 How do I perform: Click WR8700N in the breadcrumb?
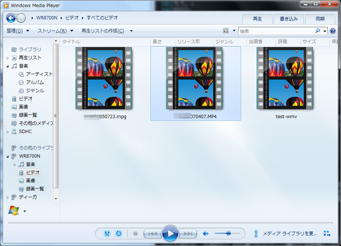pyautogui.click(x=46, y=18)
